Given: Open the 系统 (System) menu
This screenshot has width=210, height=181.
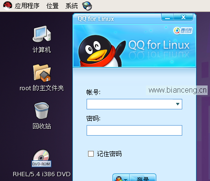Looking at the screenshot, I should pos(72,6).
